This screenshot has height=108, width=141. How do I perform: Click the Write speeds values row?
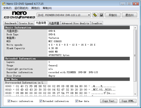pyautogui.click(x=72, y=45)
